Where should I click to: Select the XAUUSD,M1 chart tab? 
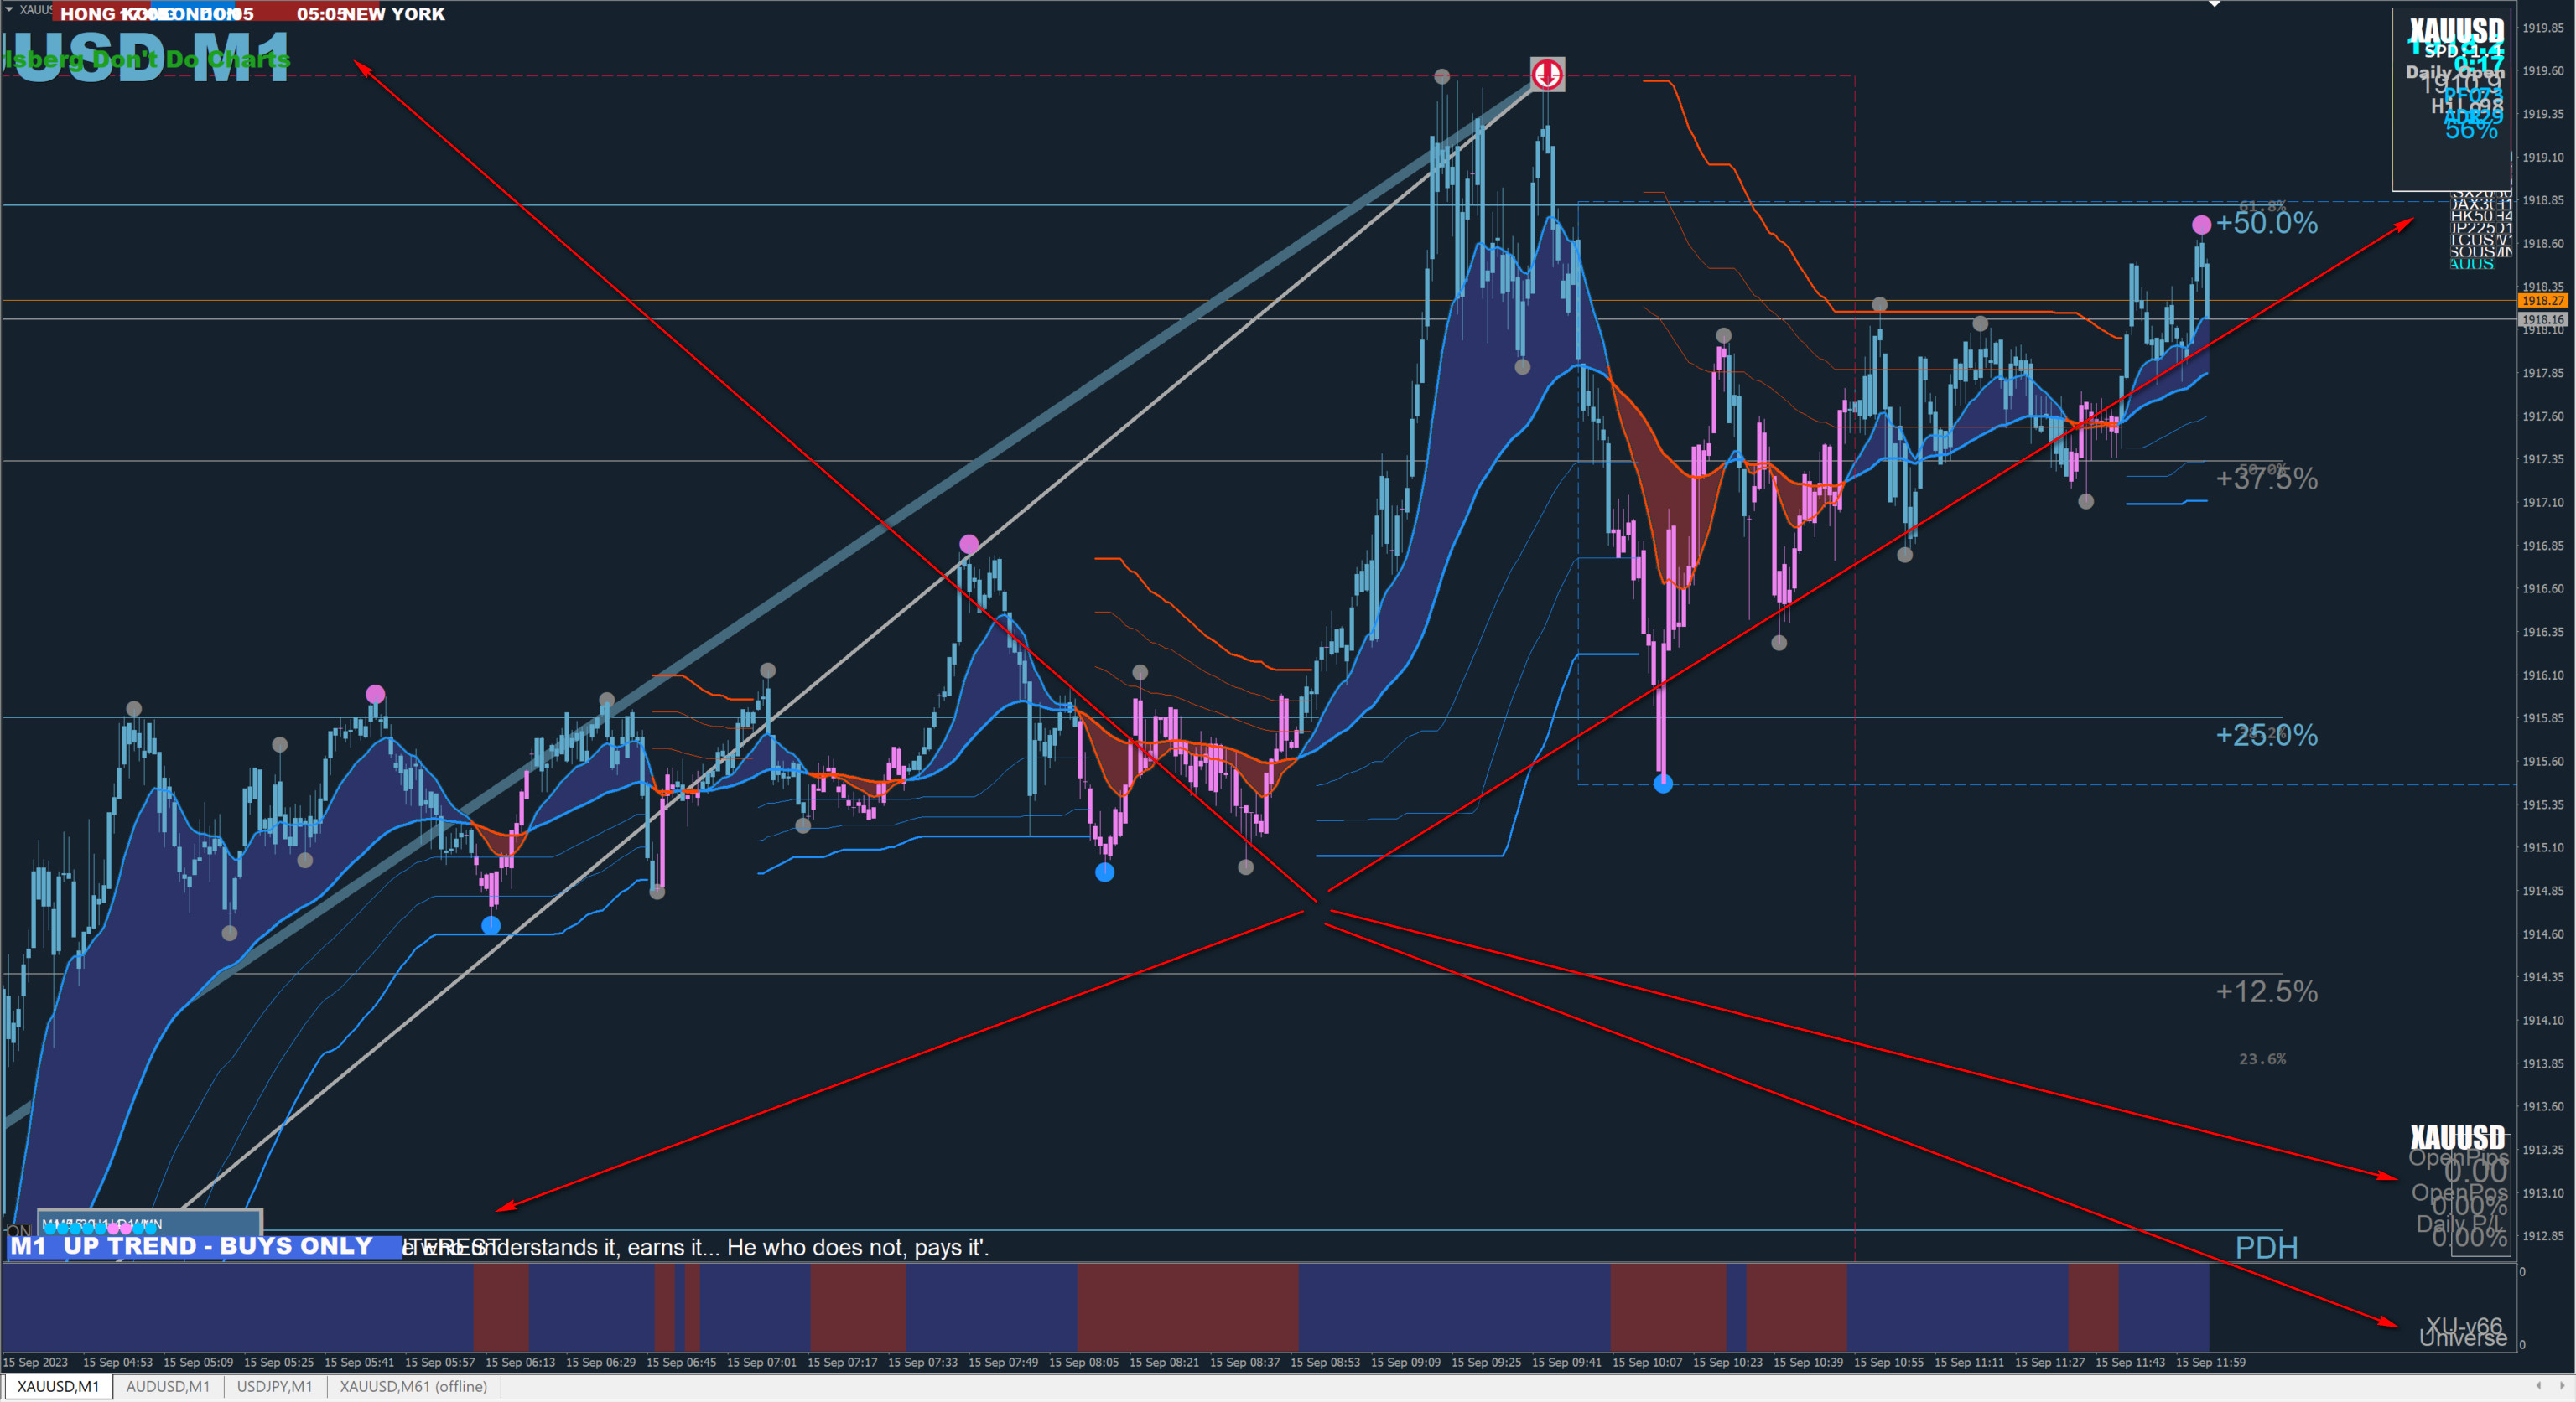coord(58,1386)
